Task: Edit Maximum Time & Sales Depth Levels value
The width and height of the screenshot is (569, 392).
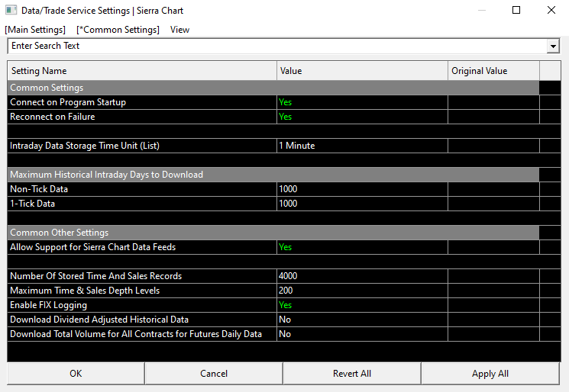Action: (x=362, y=291)
